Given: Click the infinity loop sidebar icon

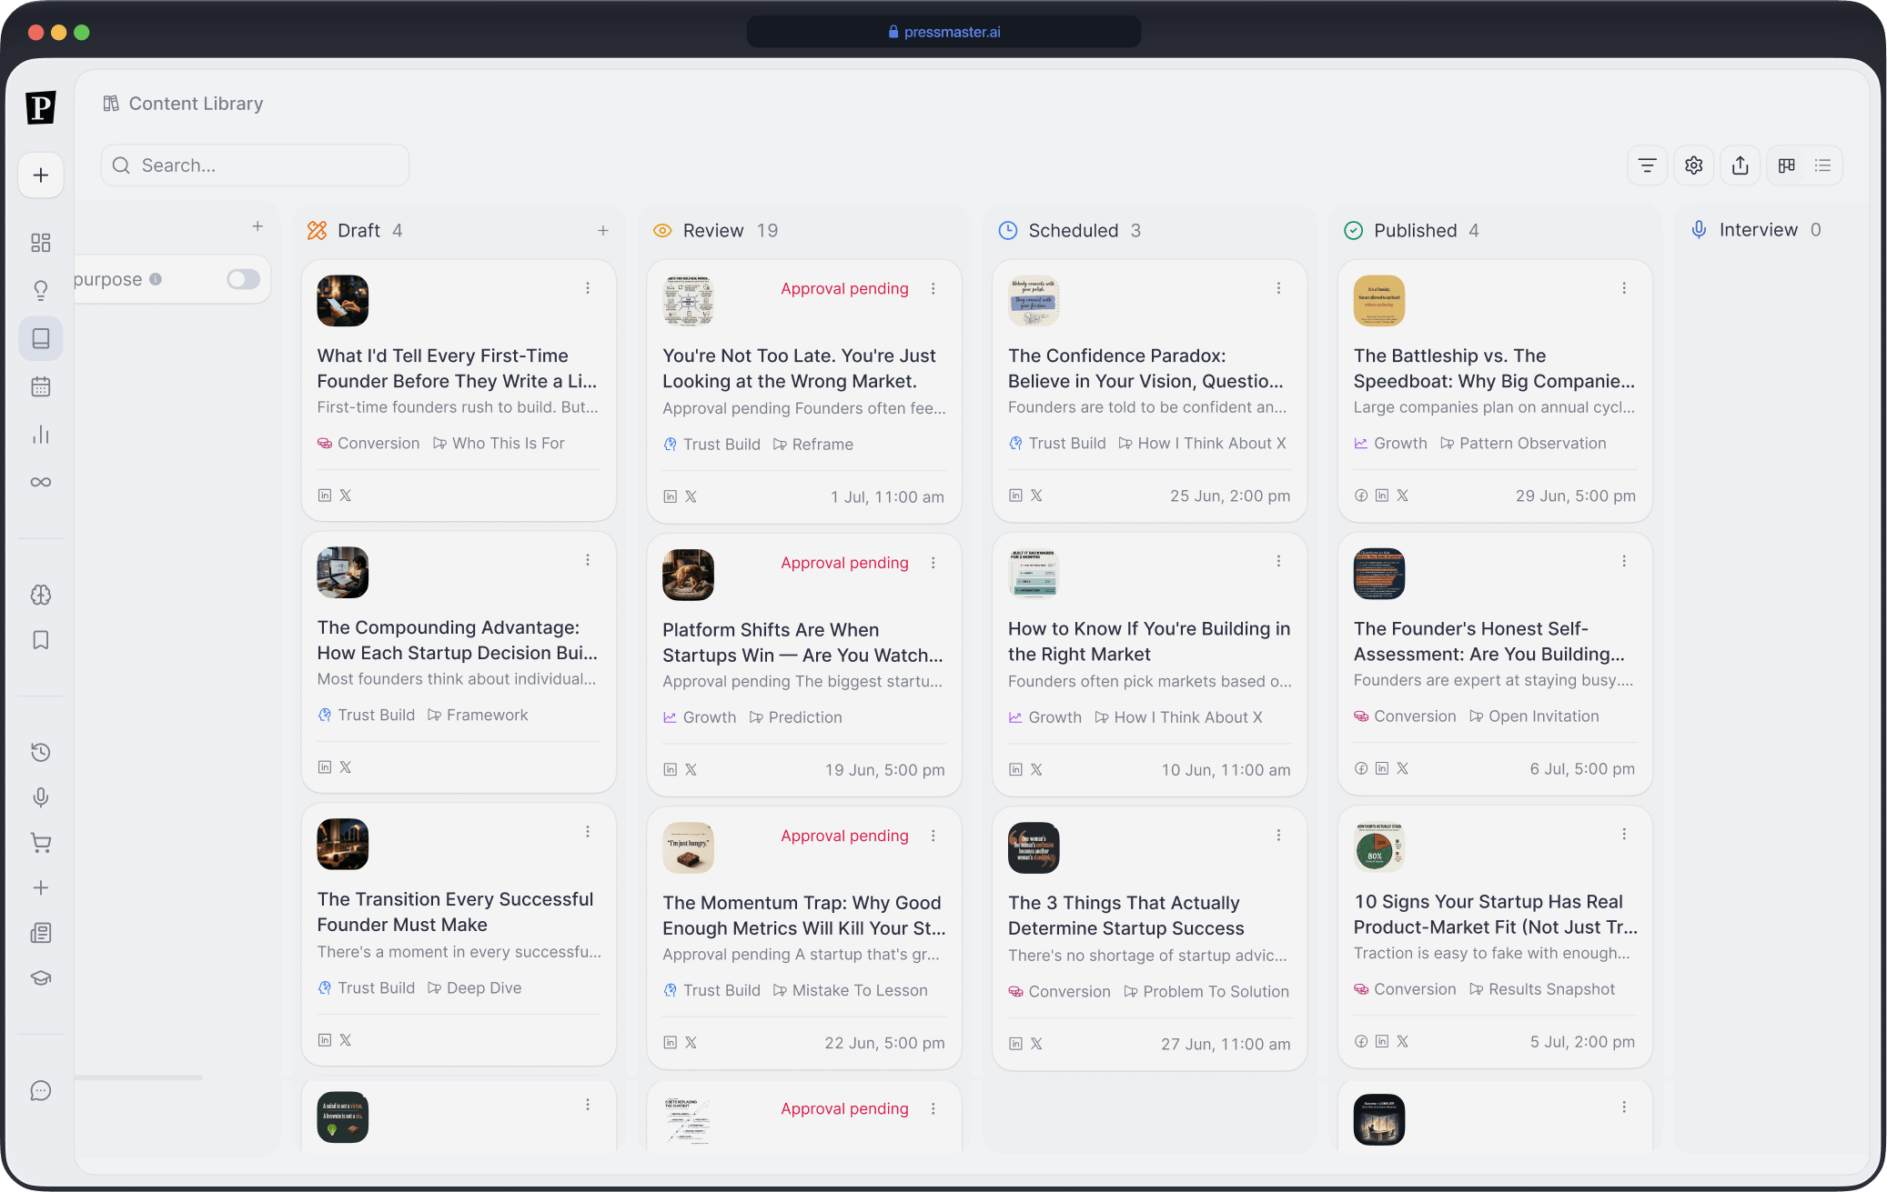Looking at the screenshot, I should coord(41,482).
